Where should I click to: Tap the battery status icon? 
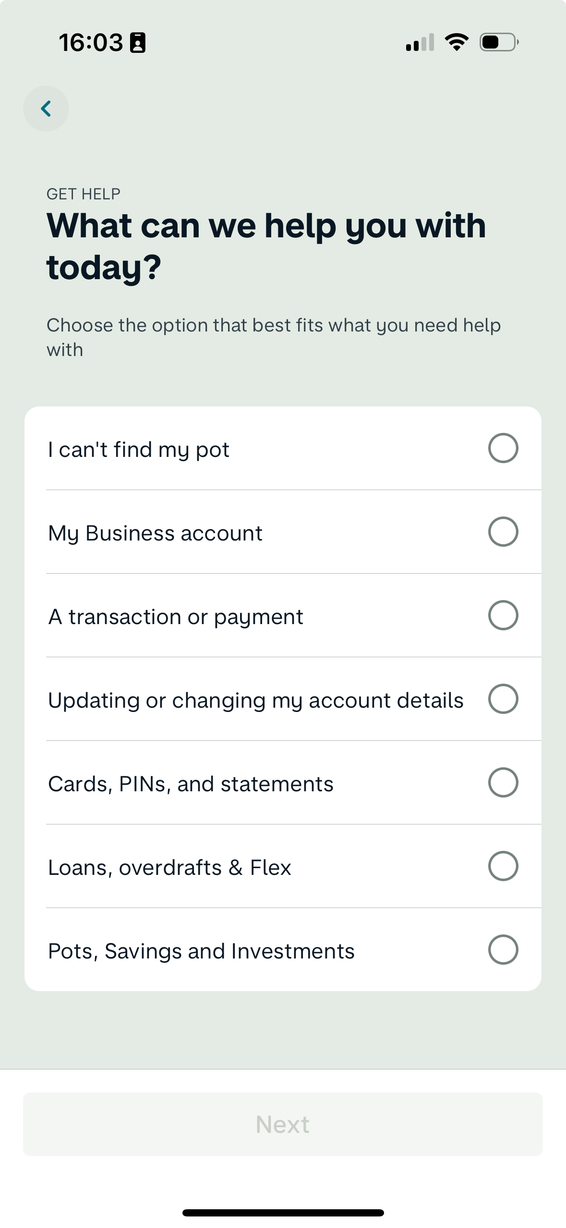(499, 42)
